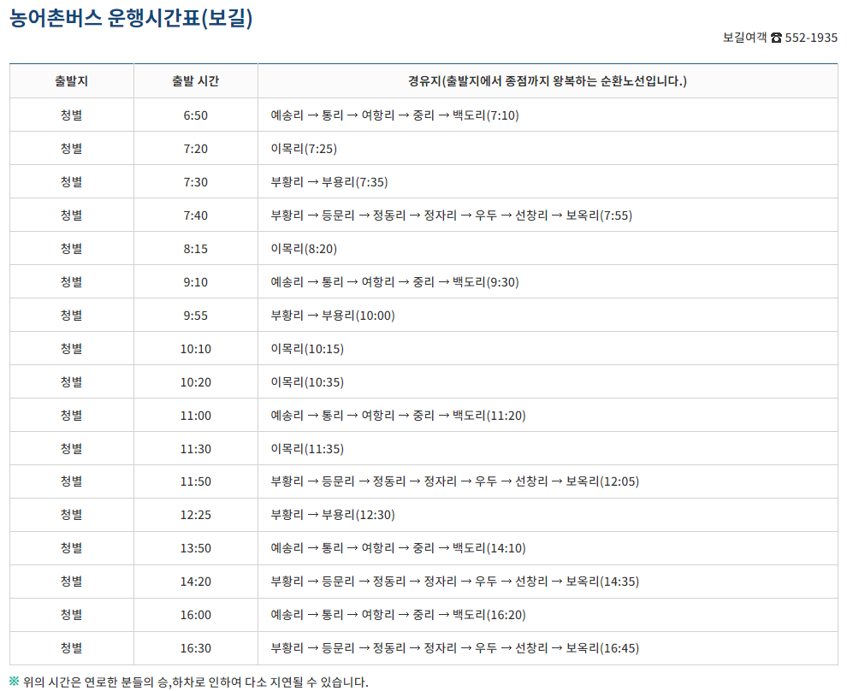Viewport: 847px width, 691px height.
Task: Select route ending 보옥리(7:55)
Action: click(x=451, y=216)
